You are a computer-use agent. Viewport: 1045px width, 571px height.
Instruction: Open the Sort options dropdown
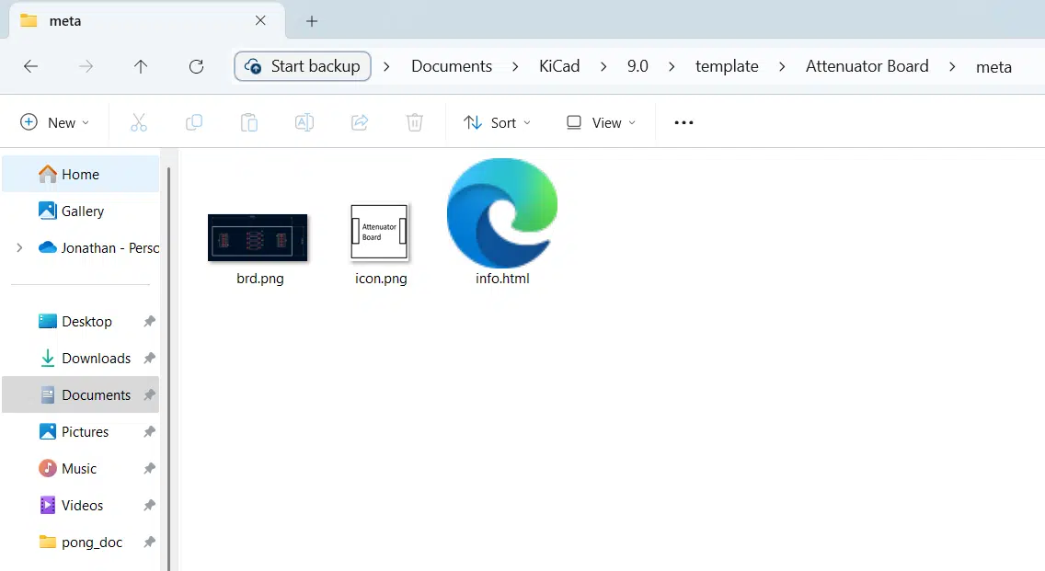(497, 122)
